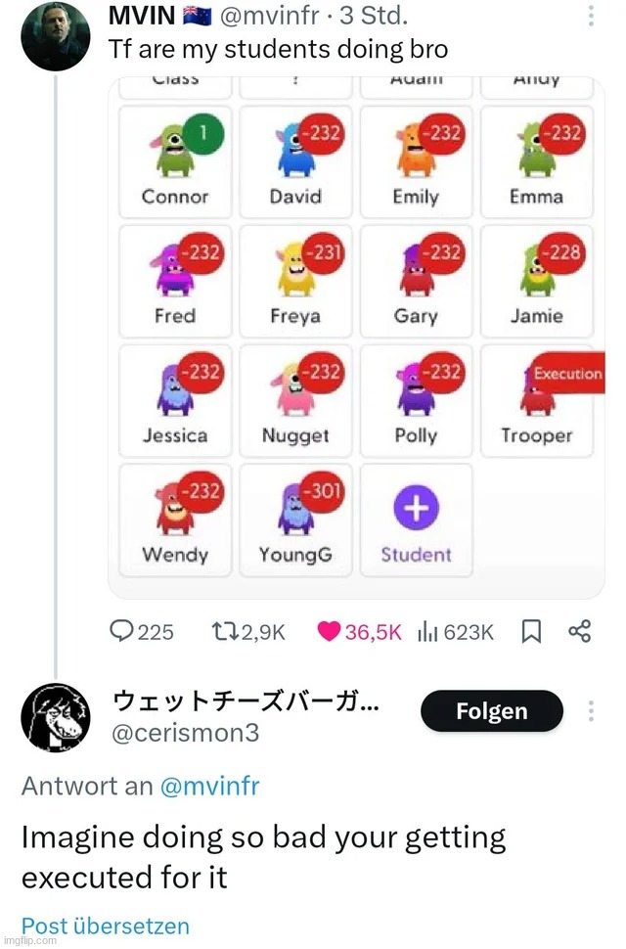Click the Folgen button
The width and height of the screenshot is (626, 949).
[x=491, y=711]
